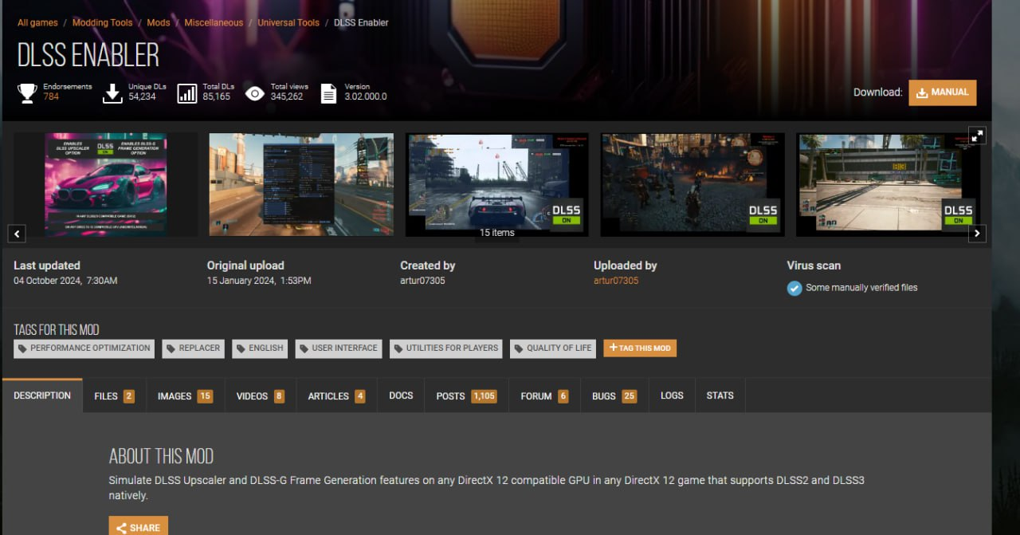This screenshot has height=535, width=1020.
Task: Select the Description tab
Action: coord(42,395)
